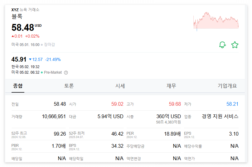252x167 pixels.
Task: Click the 시총 value 360억 USD
Action: 169,117
